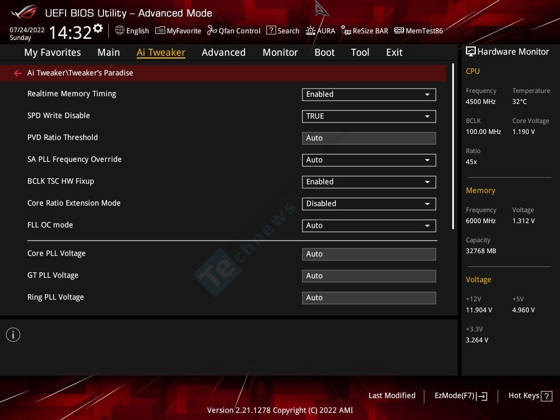
Task: Open Core Ratio Extension Mode dropdown
Action: 369,203
